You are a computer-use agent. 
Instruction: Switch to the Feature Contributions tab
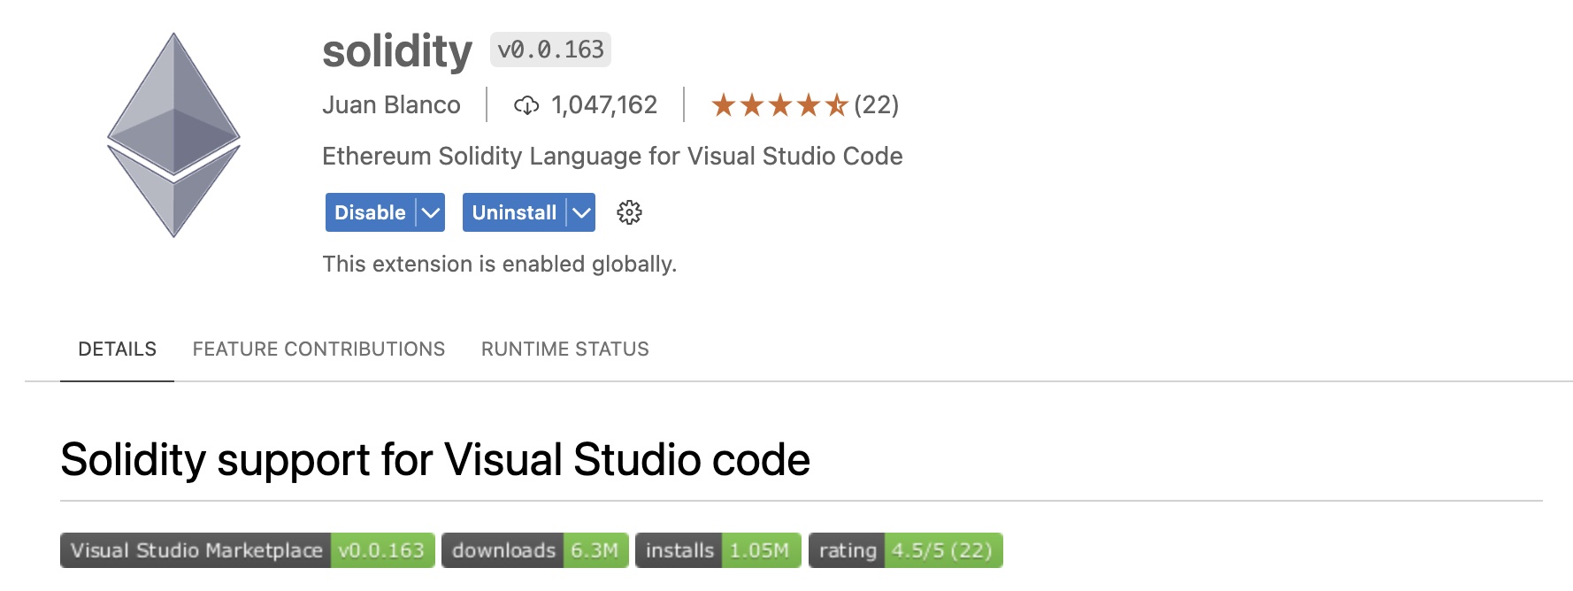click(318, 349)
